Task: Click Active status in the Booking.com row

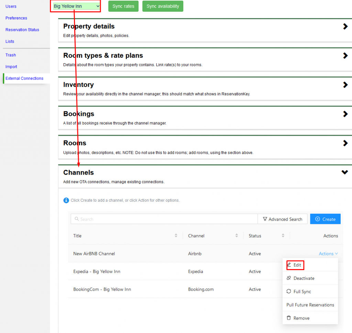Action: (255, 289)
